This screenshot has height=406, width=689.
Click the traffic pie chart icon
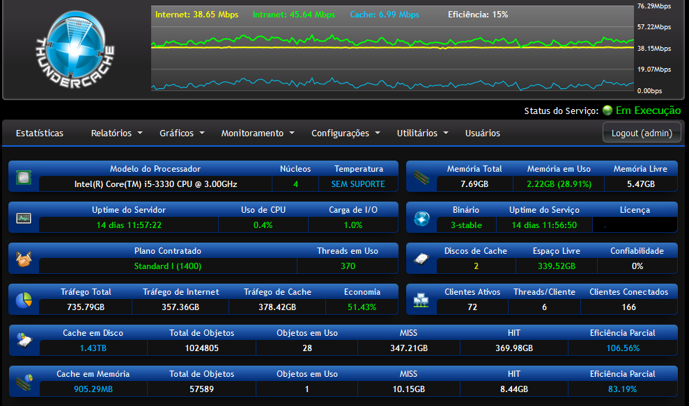coord(24,300)
